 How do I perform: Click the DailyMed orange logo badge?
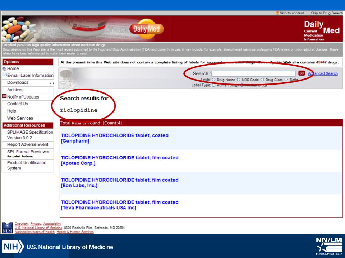tap(147, 29)
